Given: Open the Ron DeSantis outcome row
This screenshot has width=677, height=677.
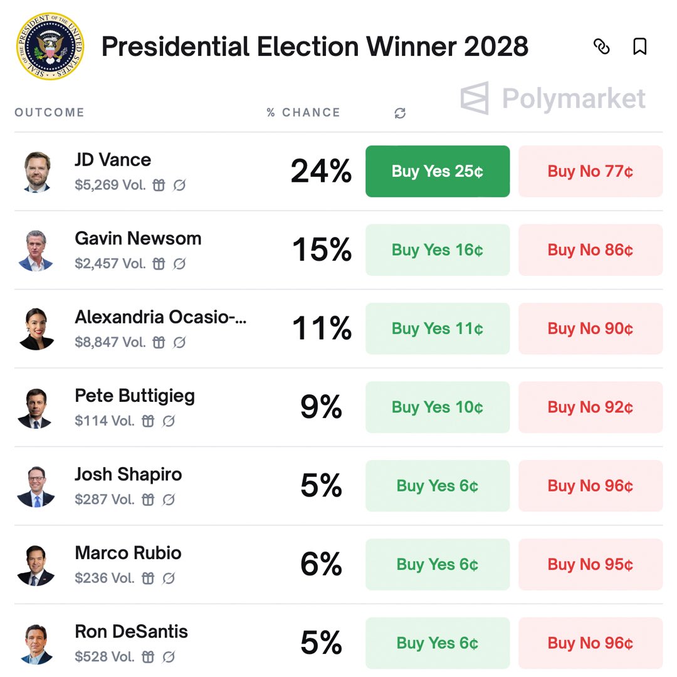Looking at the screenshot, I should [338, 643].
